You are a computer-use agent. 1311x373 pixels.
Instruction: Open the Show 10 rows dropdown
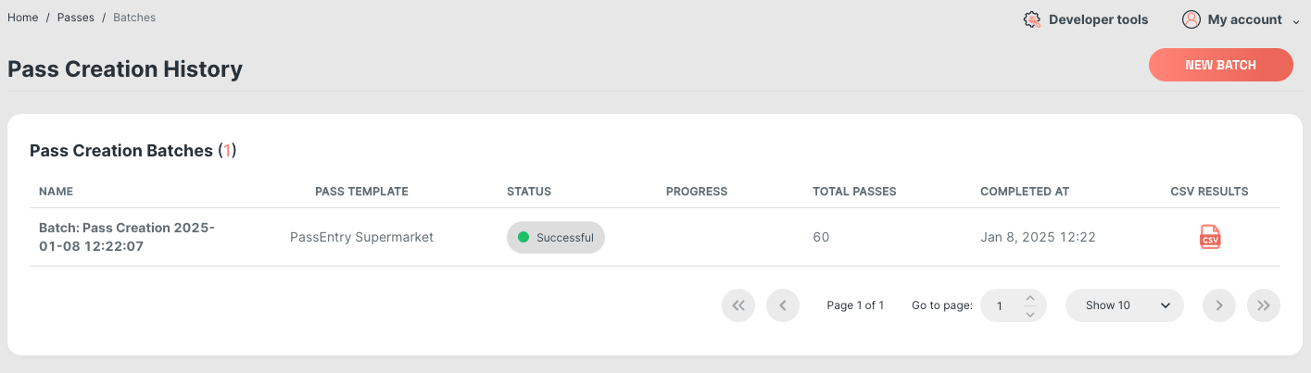[1125, 305]
